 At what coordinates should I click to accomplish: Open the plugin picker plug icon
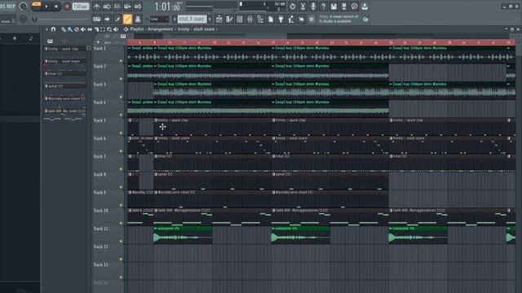tap(281, 20)
